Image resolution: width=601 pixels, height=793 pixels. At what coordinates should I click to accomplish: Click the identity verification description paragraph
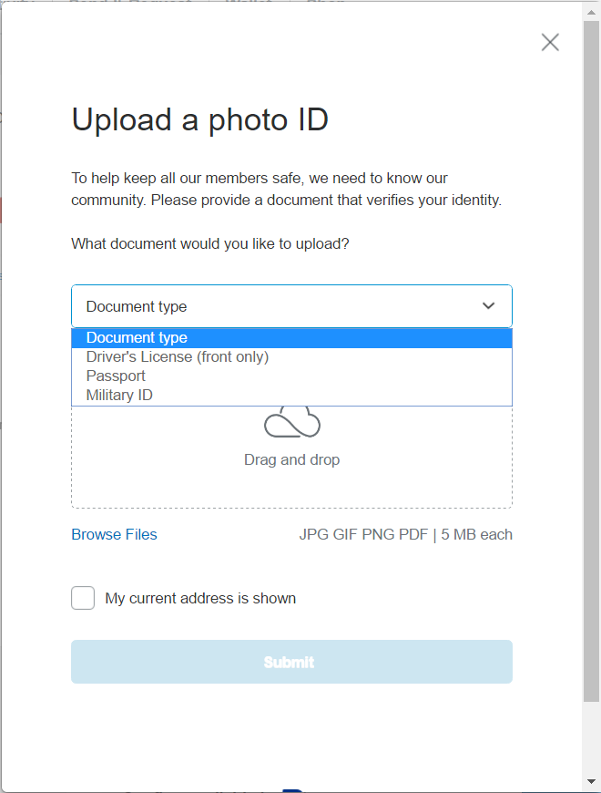pos(286,189)
